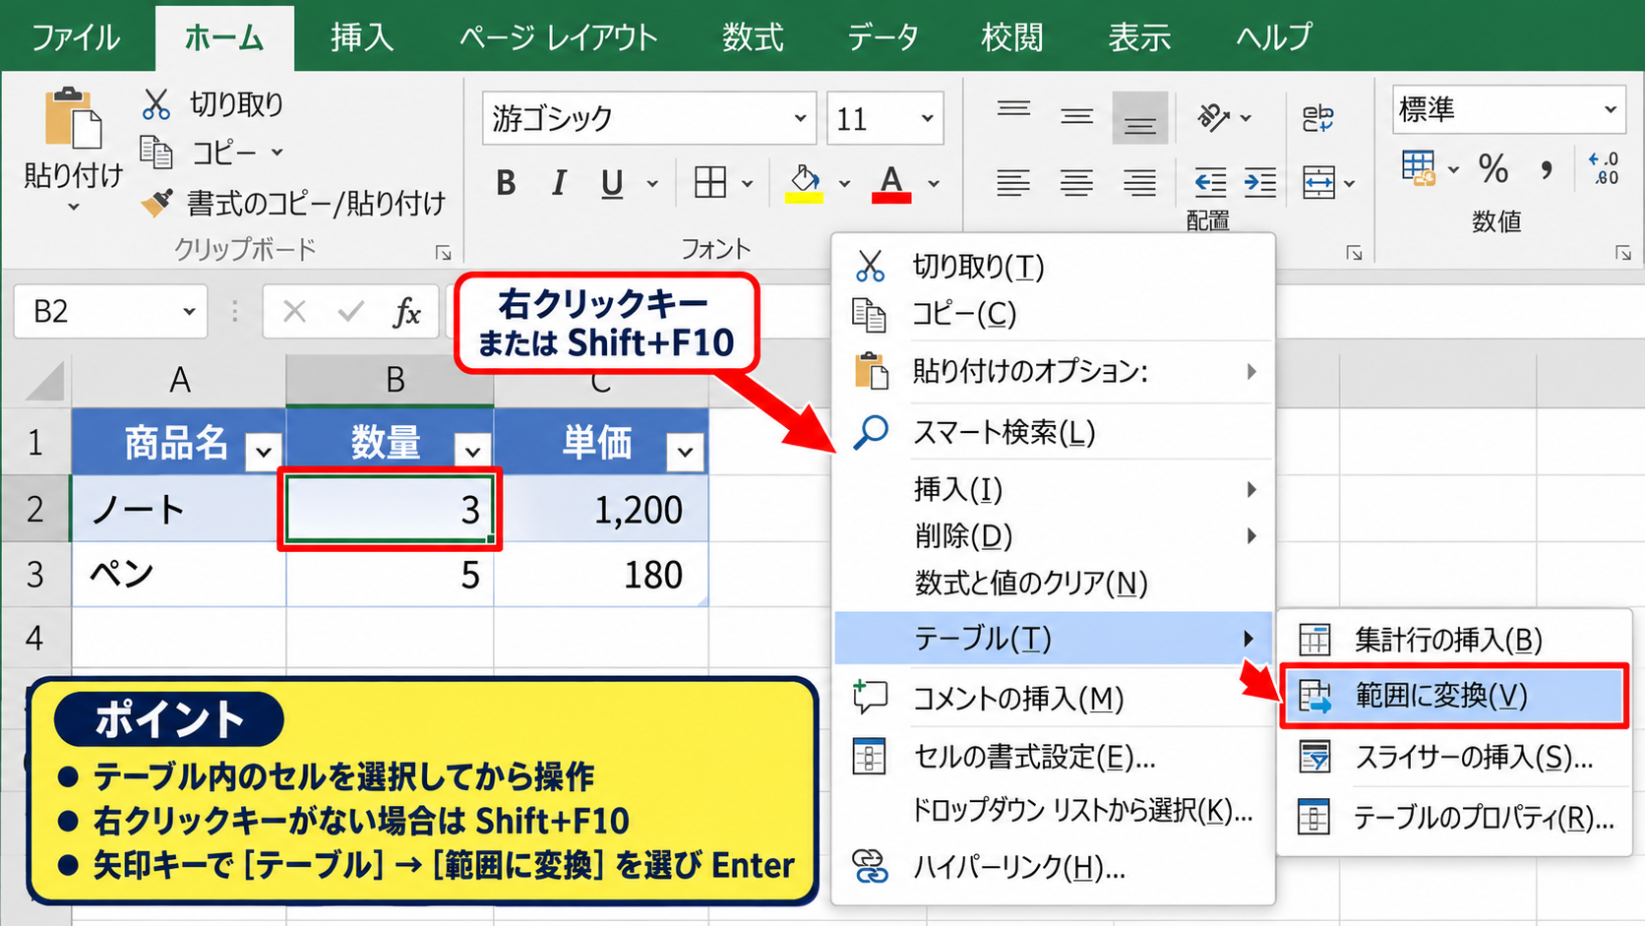Expand the Name Box dropdown
The width and height of the screenshot is (1645, 926).
[x=188, y=312]
